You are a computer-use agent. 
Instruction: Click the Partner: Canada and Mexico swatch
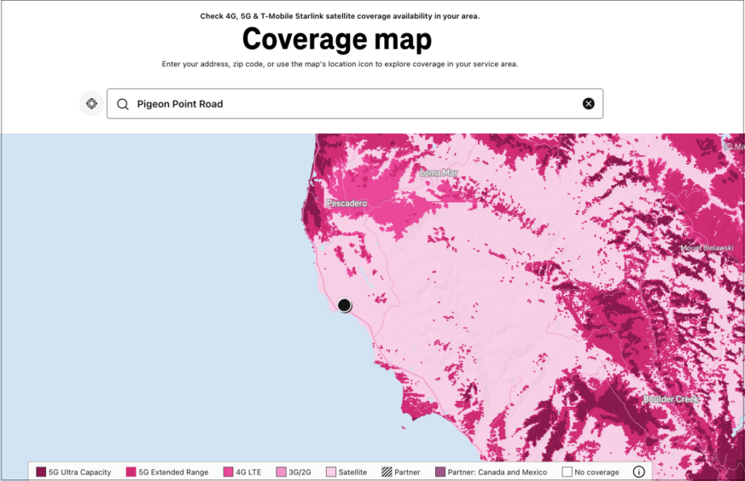[440, 472]
